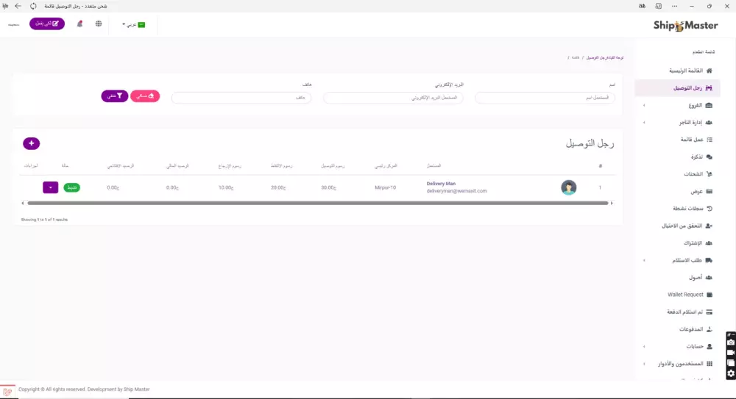Click the video record icon in side widget
The image size is (736, 399).
click(x=731, y=353)
